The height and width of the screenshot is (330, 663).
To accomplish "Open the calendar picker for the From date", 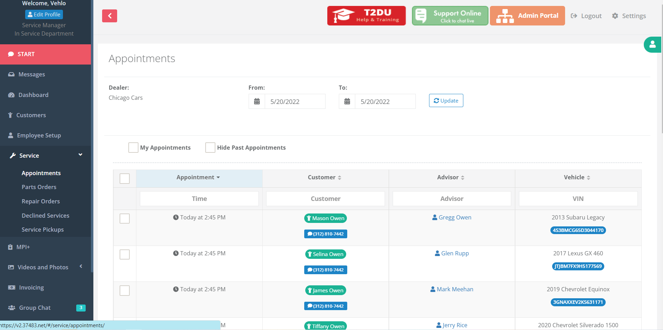I will coord(257,101).
